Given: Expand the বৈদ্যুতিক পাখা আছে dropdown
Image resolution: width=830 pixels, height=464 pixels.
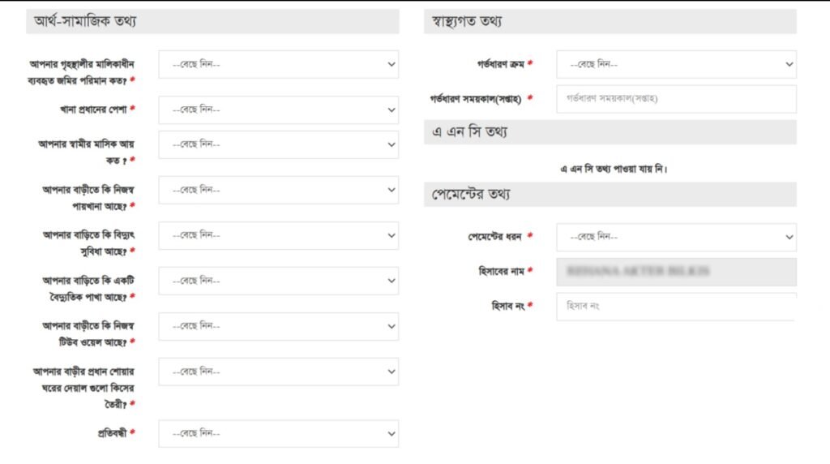Looking at the screenshot, I should tap(278, 281).
